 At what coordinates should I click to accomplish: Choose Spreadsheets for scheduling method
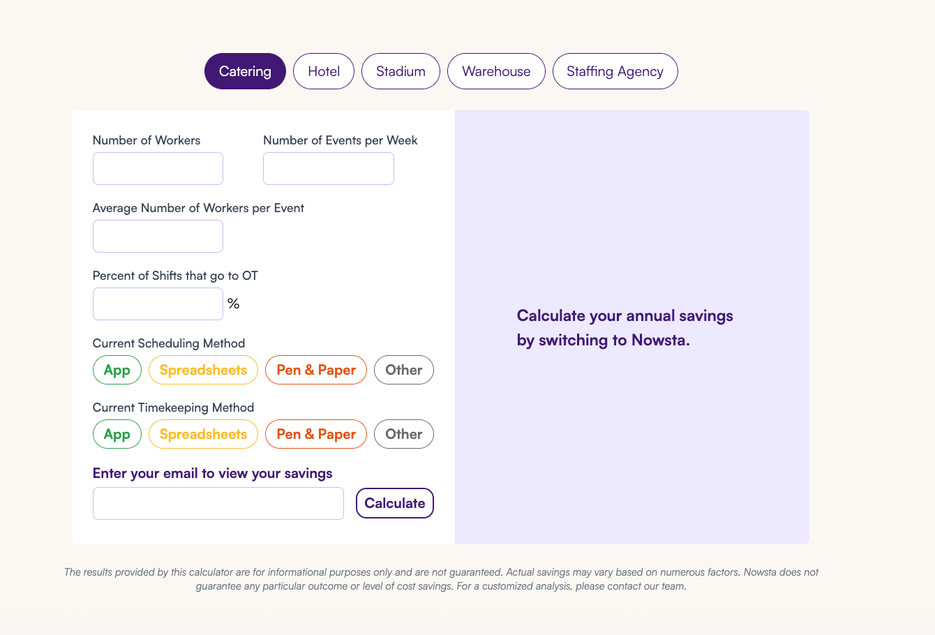point(203,370)
